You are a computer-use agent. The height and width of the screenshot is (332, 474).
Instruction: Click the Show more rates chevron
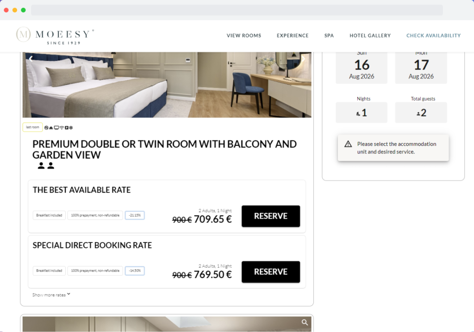[69, 294]
